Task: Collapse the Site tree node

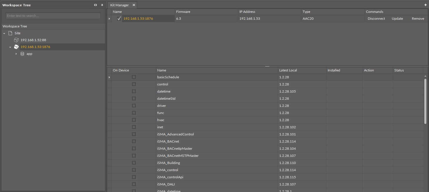Action: coord(4,33)
